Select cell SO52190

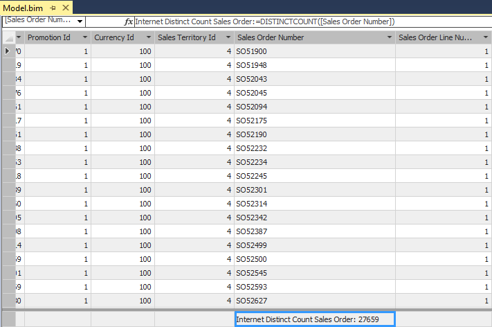tap(315, 134)
